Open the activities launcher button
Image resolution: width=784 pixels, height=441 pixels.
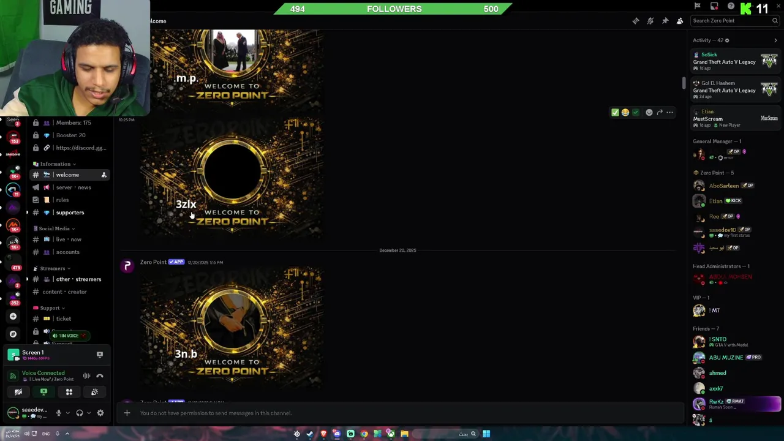(x=69, y=392)
